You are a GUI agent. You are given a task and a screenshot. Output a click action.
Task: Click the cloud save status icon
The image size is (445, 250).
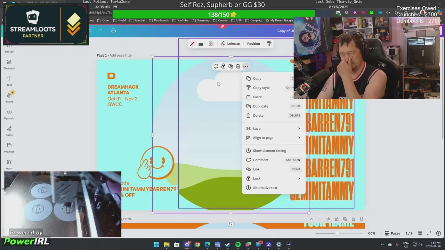[113, 31]
